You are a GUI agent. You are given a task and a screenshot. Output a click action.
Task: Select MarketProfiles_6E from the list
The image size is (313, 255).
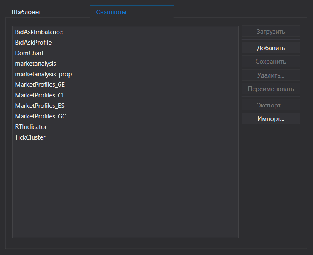40,85
